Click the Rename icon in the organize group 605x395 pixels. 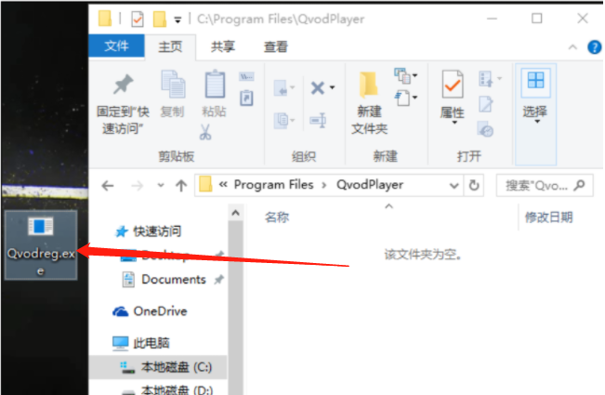coord(318,120)
